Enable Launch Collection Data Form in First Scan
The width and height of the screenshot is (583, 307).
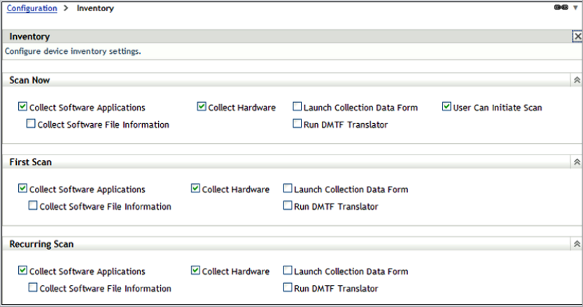[x=288, y=189]
